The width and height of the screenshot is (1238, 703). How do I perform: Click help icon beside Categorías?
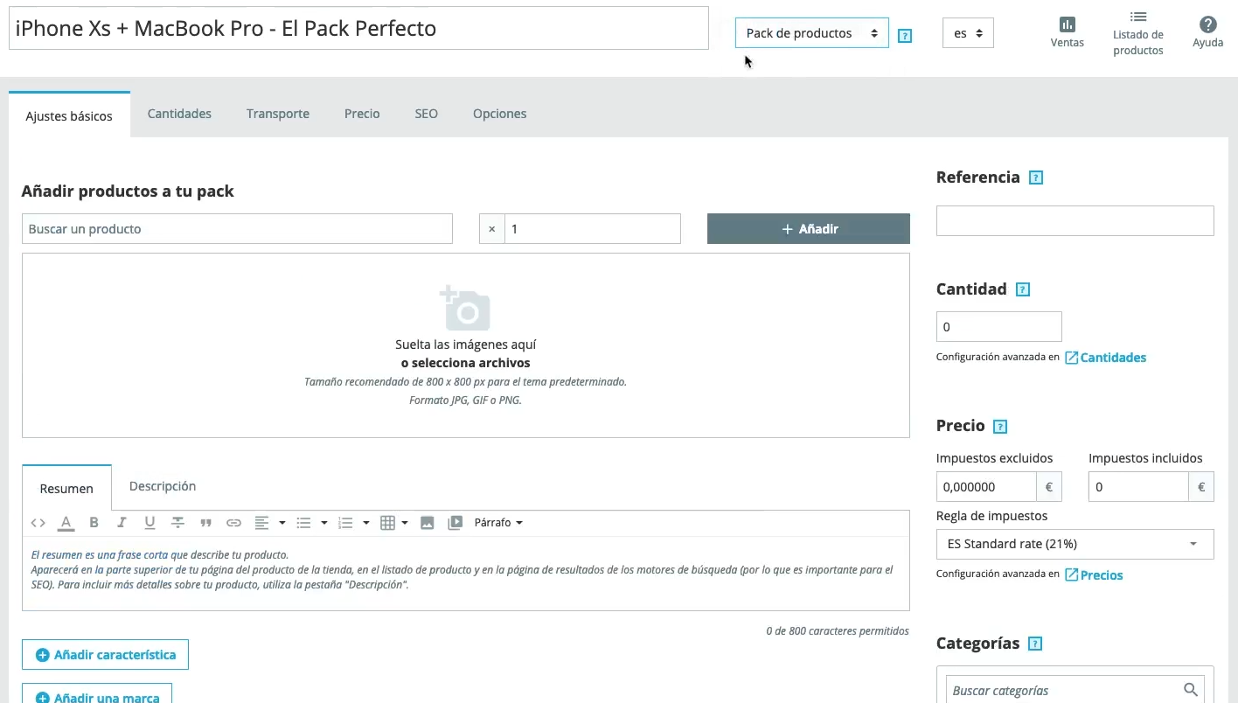tap(1035, 644)
